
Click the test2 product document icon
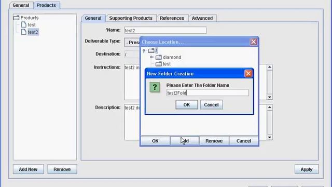click(x=24, y=32)
